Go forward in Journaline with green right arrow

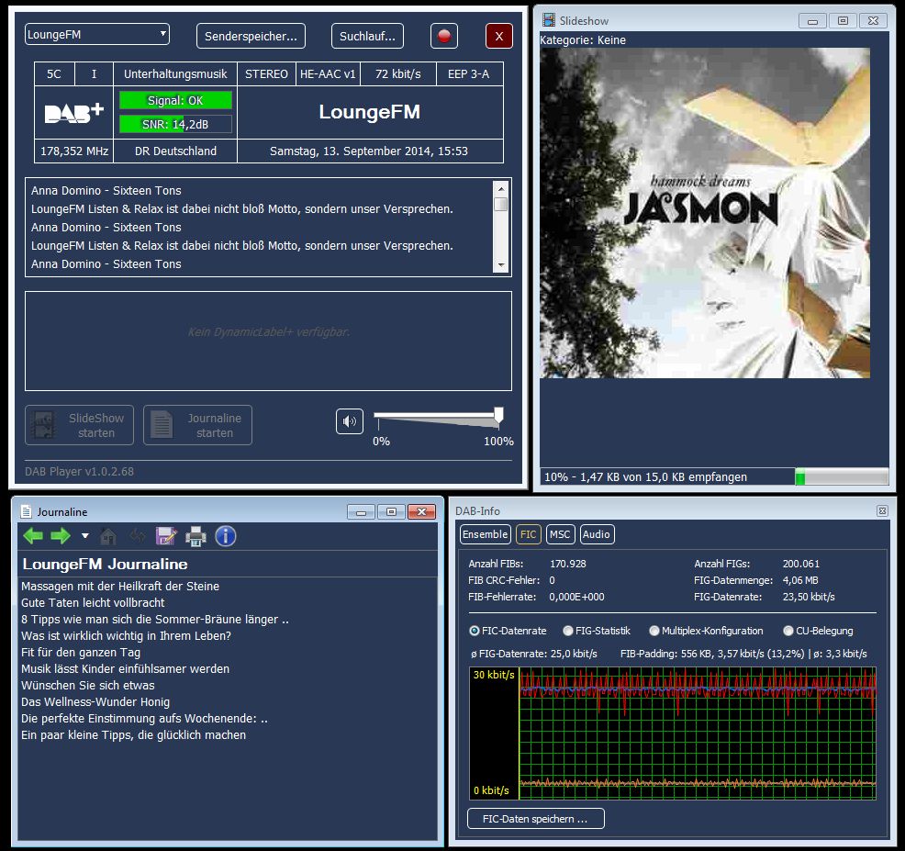tap(60, 536)
